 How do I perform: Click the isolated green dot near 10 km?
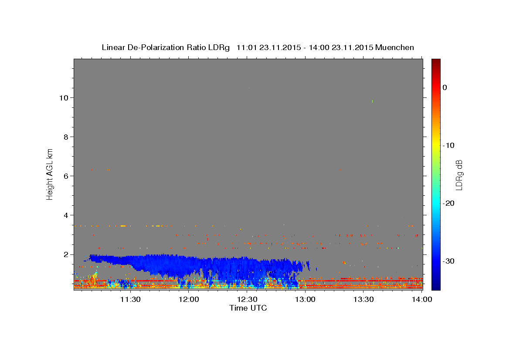(372, 101)
